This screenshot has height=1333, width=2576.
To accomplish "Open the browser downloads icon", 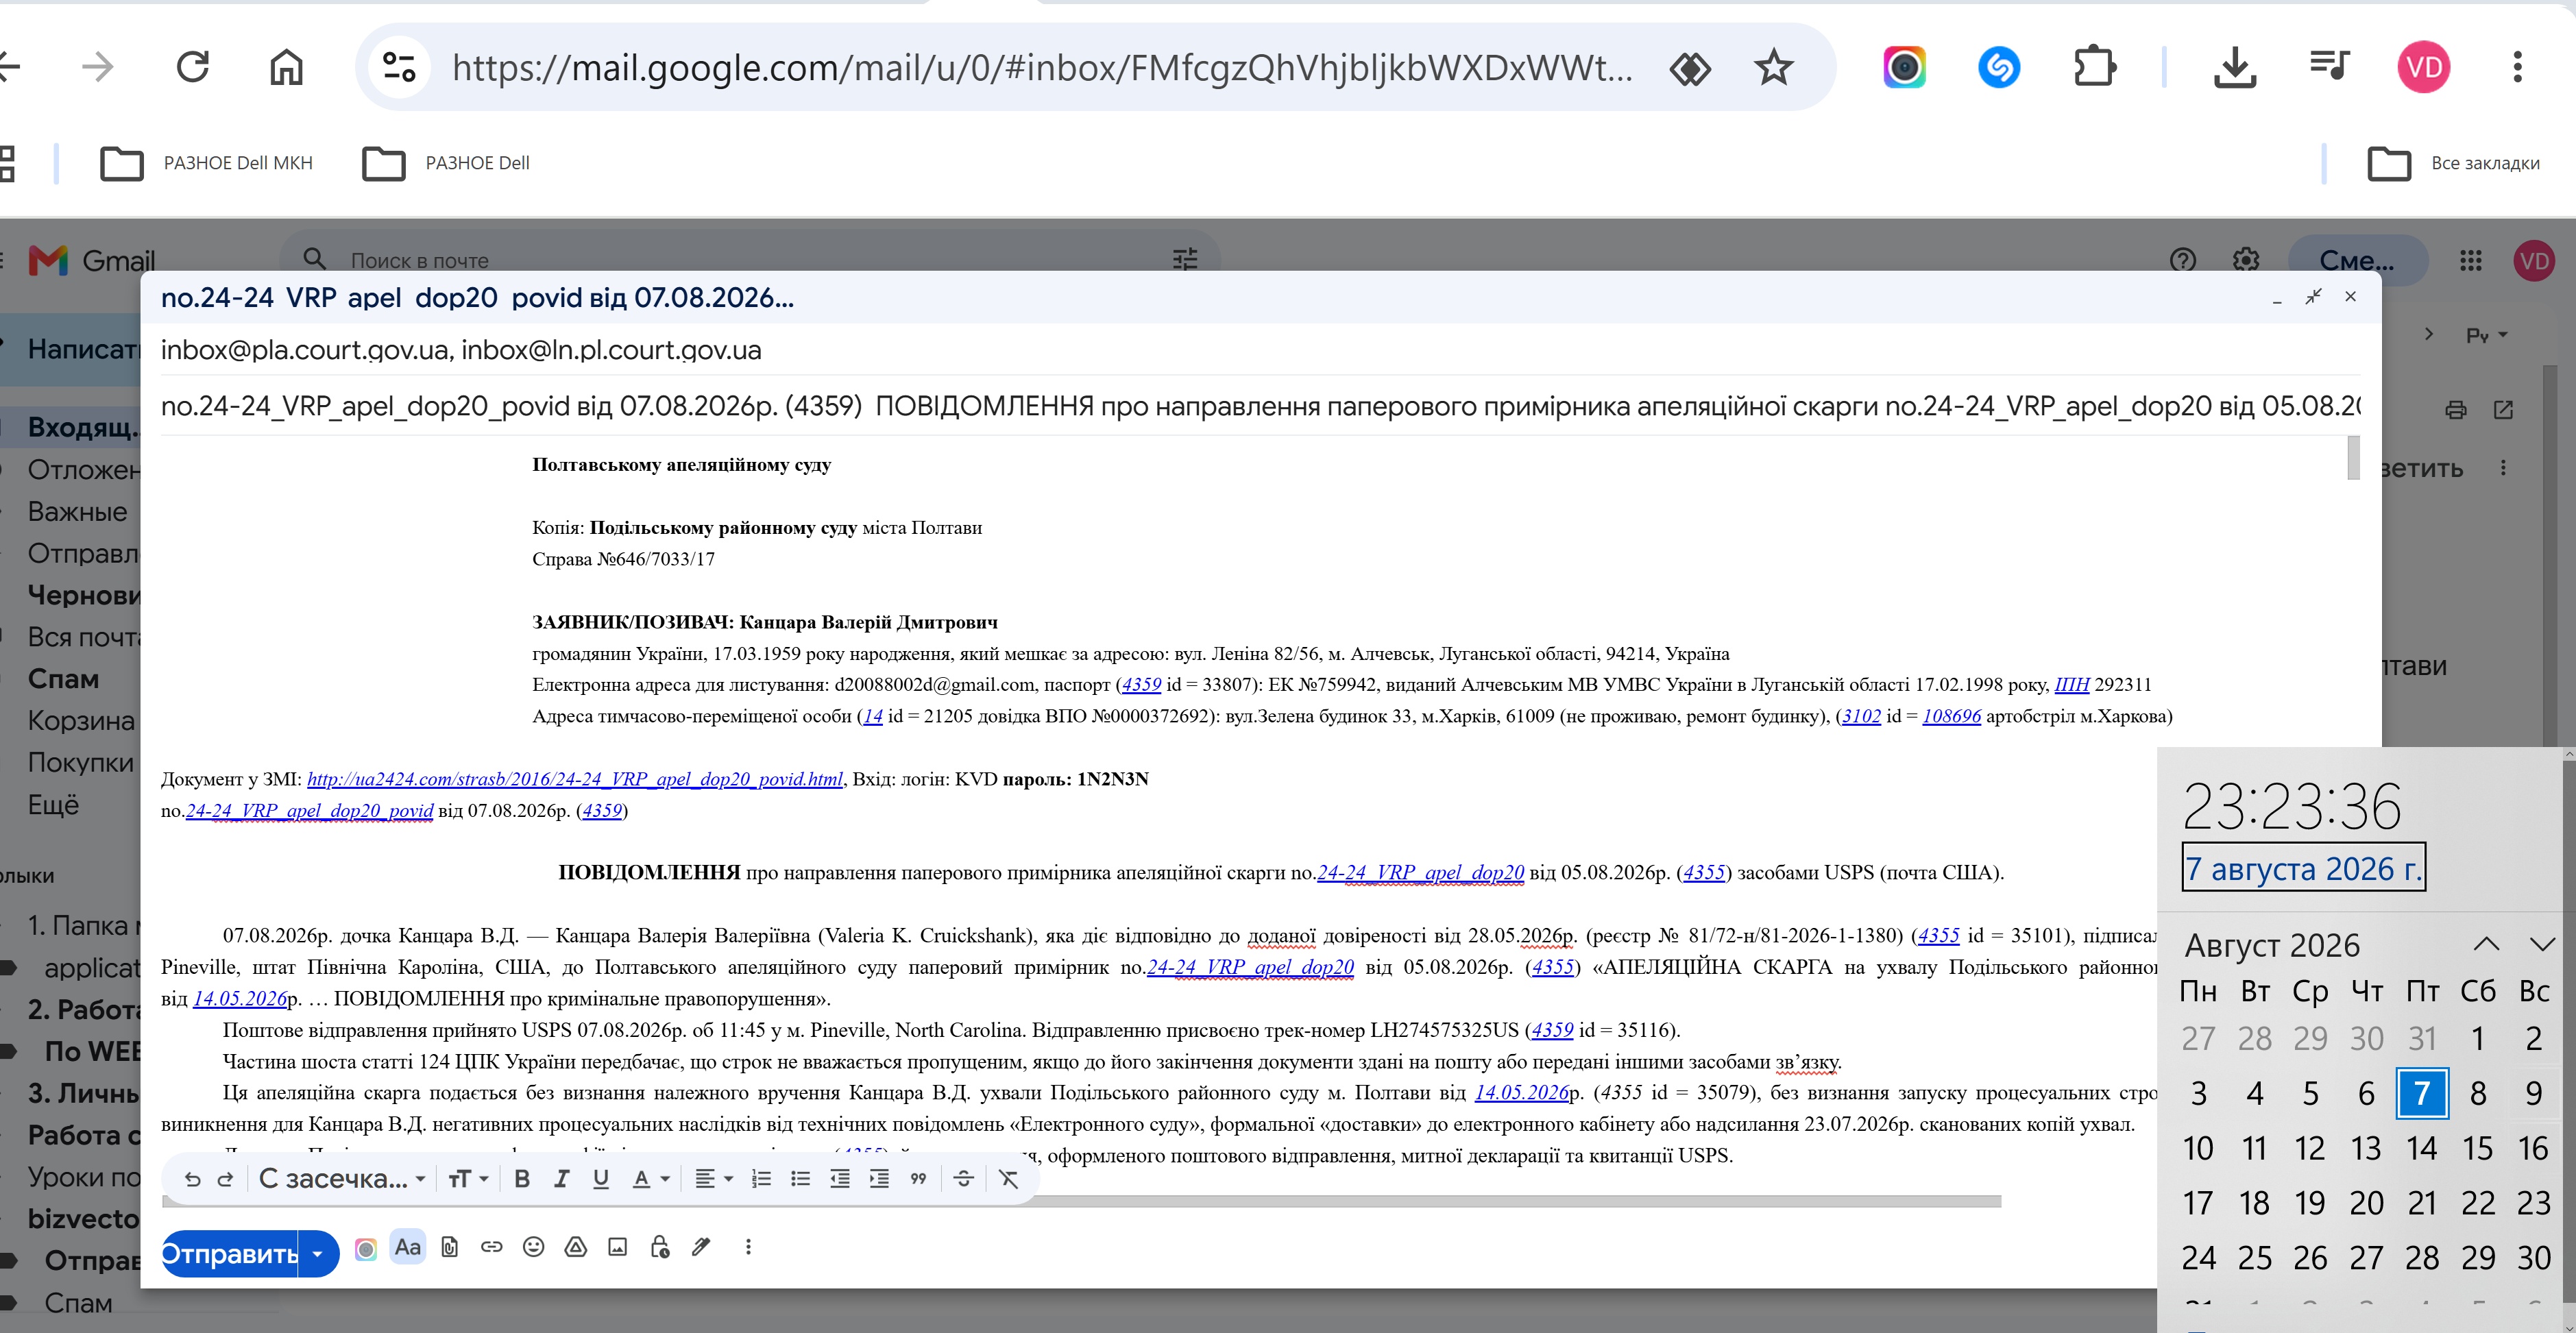I will point(2235,67).
